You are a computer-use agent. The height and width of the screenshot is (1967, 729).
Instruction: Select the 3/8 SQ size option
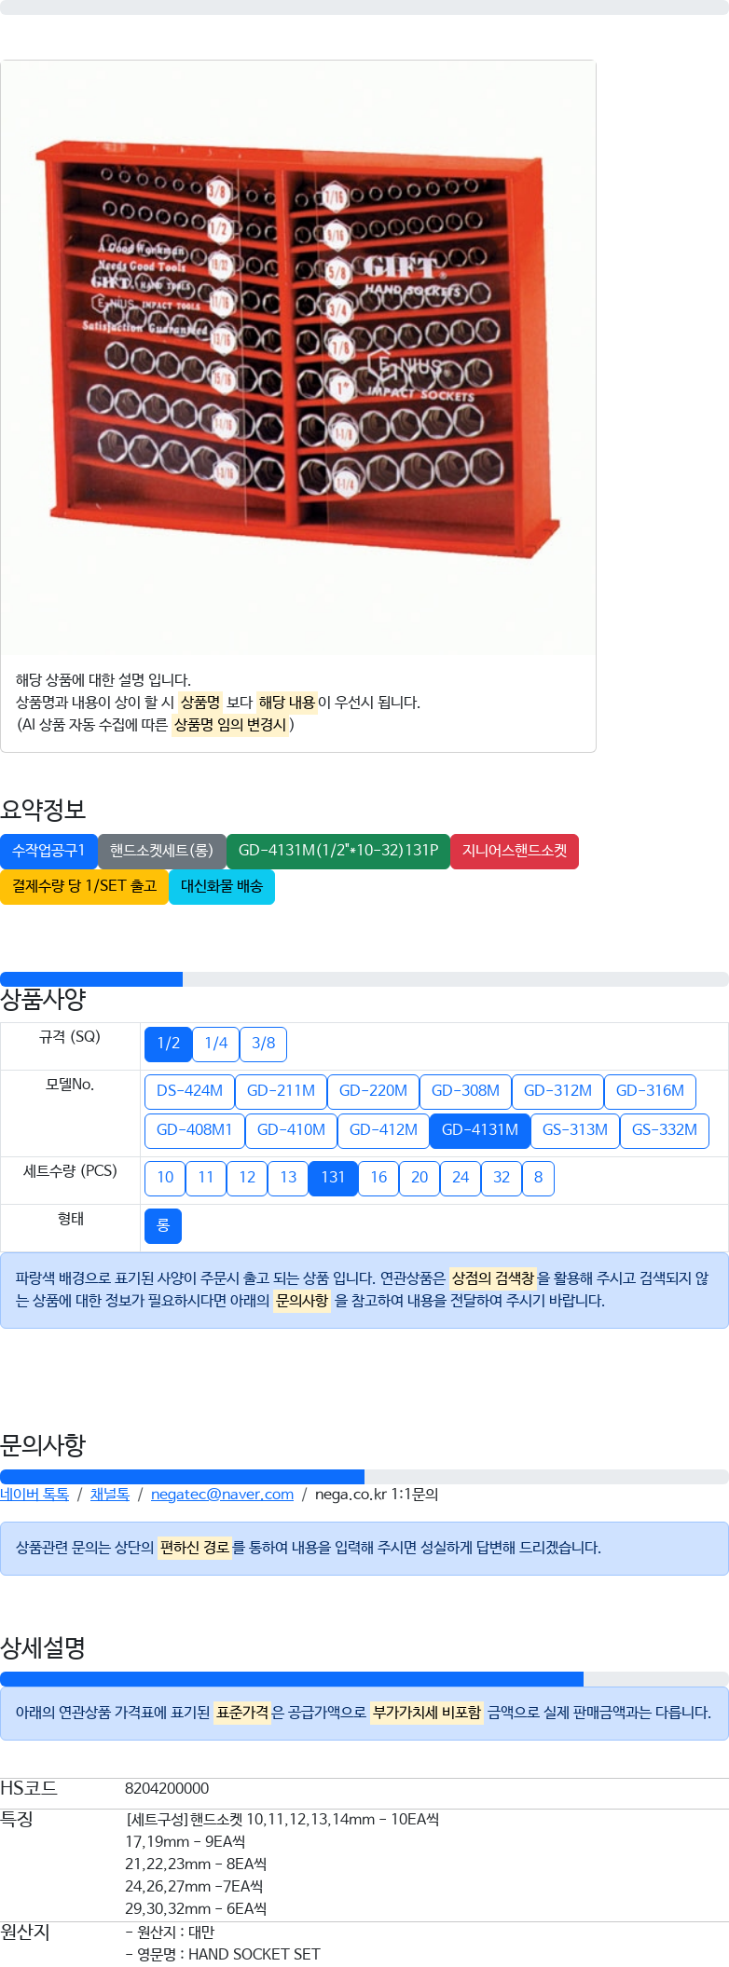point(264,1045)
